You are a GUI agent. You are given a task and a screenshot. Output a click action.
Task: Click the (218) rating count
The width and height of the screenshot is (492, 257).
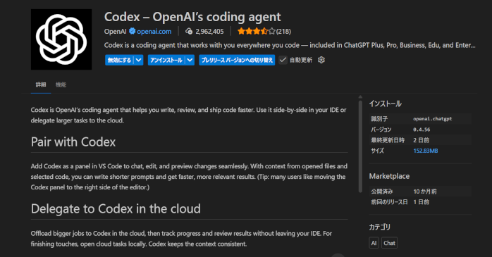point(283,32)
